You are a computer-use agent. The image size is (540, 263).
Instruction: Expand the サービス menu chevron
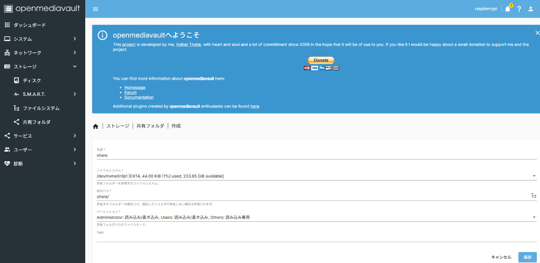click(x=75, y=136)
